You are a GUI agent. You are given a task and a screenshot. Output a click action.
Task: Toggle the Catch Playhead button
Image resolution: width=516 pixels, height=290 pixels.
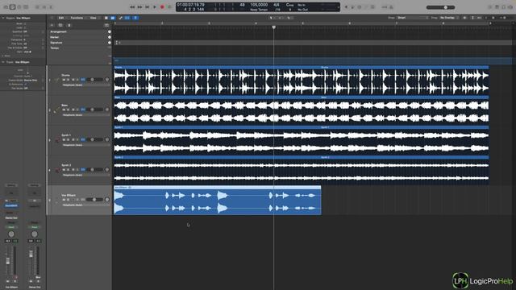135,18
